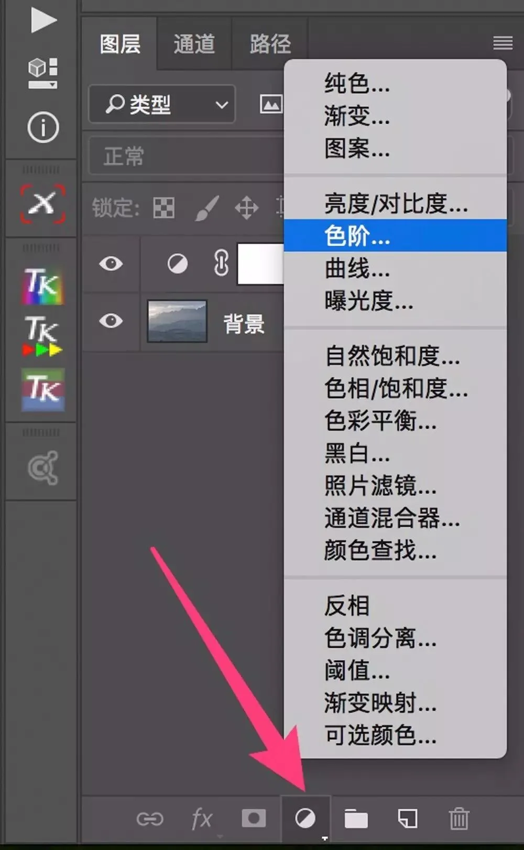Image resolution: width=524 pixels, height=850 pixels.
Task: Choose 色相/饱和度... adjustment
Action: coord(395,388)
